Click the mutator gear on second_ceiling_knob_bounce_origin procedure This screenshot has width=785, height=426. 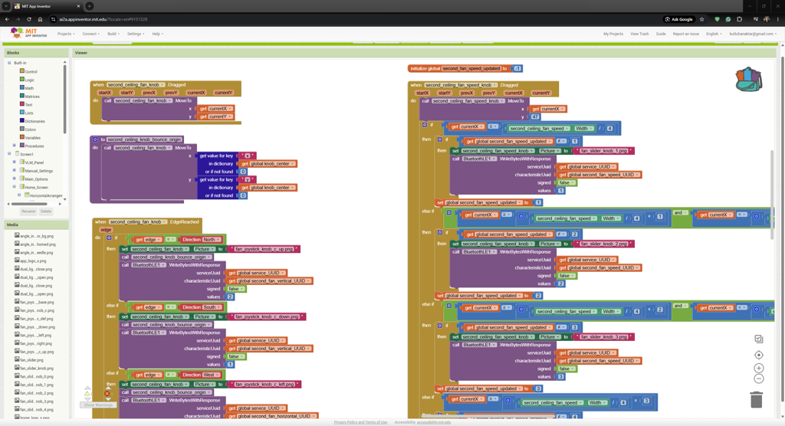[x=95, y=139]
